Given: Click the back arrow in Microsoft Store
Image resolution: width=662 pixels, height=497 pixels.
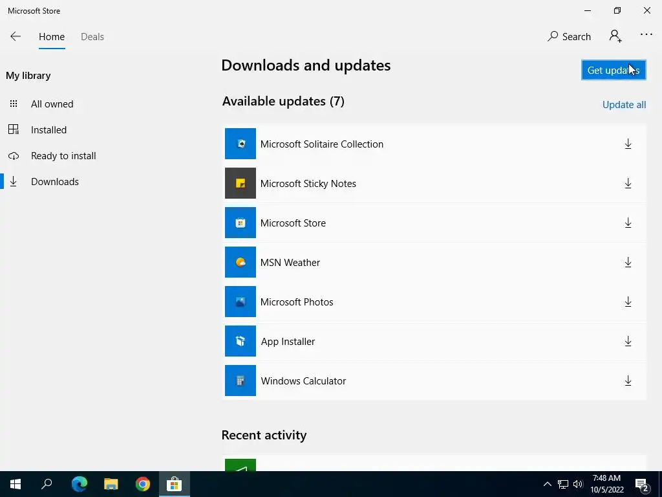Looking at the screenshot, I should coord(16,36).
